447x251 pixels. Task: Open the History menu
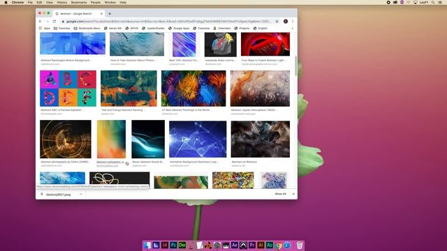(62, 2)
